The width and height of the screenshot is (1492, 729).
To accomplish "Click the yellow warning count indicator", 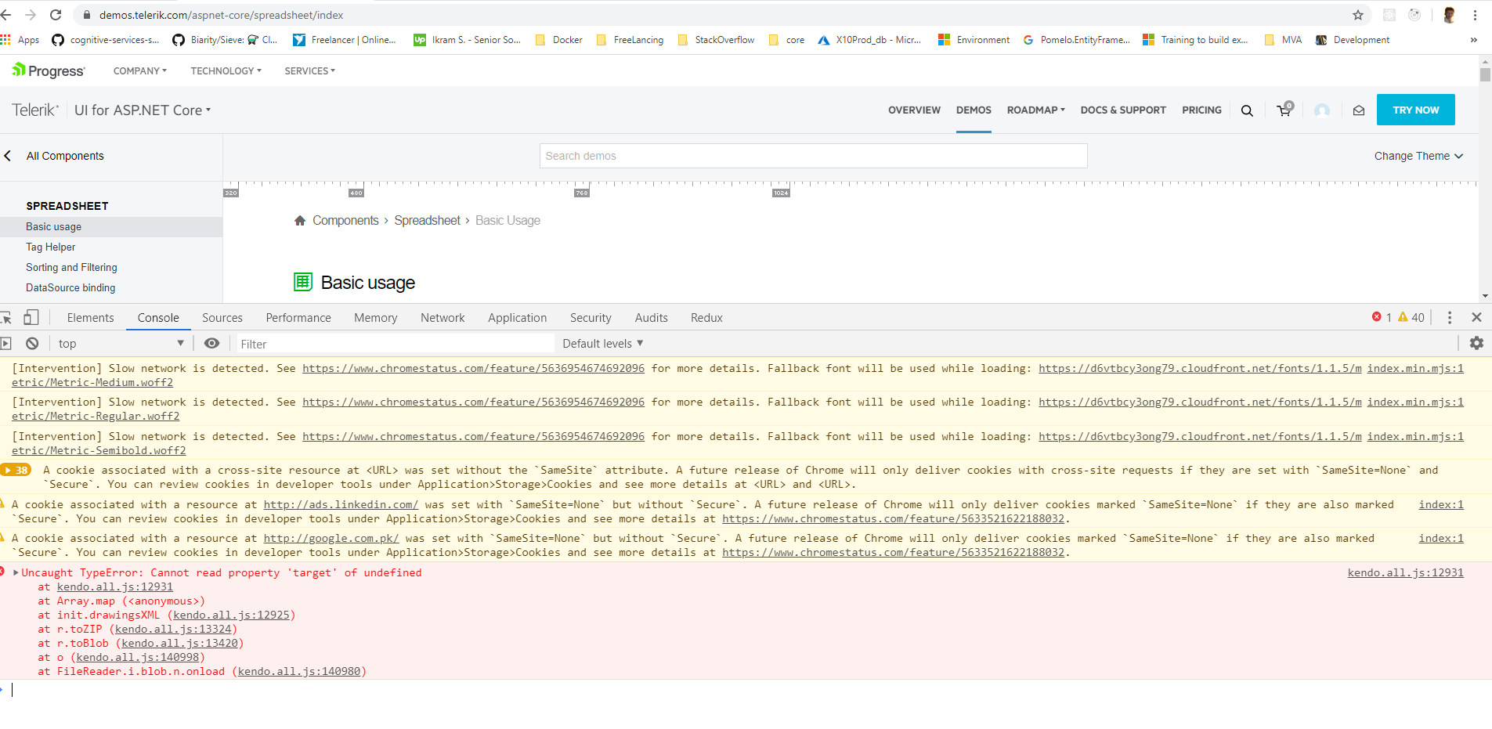I will point(1411,317).
